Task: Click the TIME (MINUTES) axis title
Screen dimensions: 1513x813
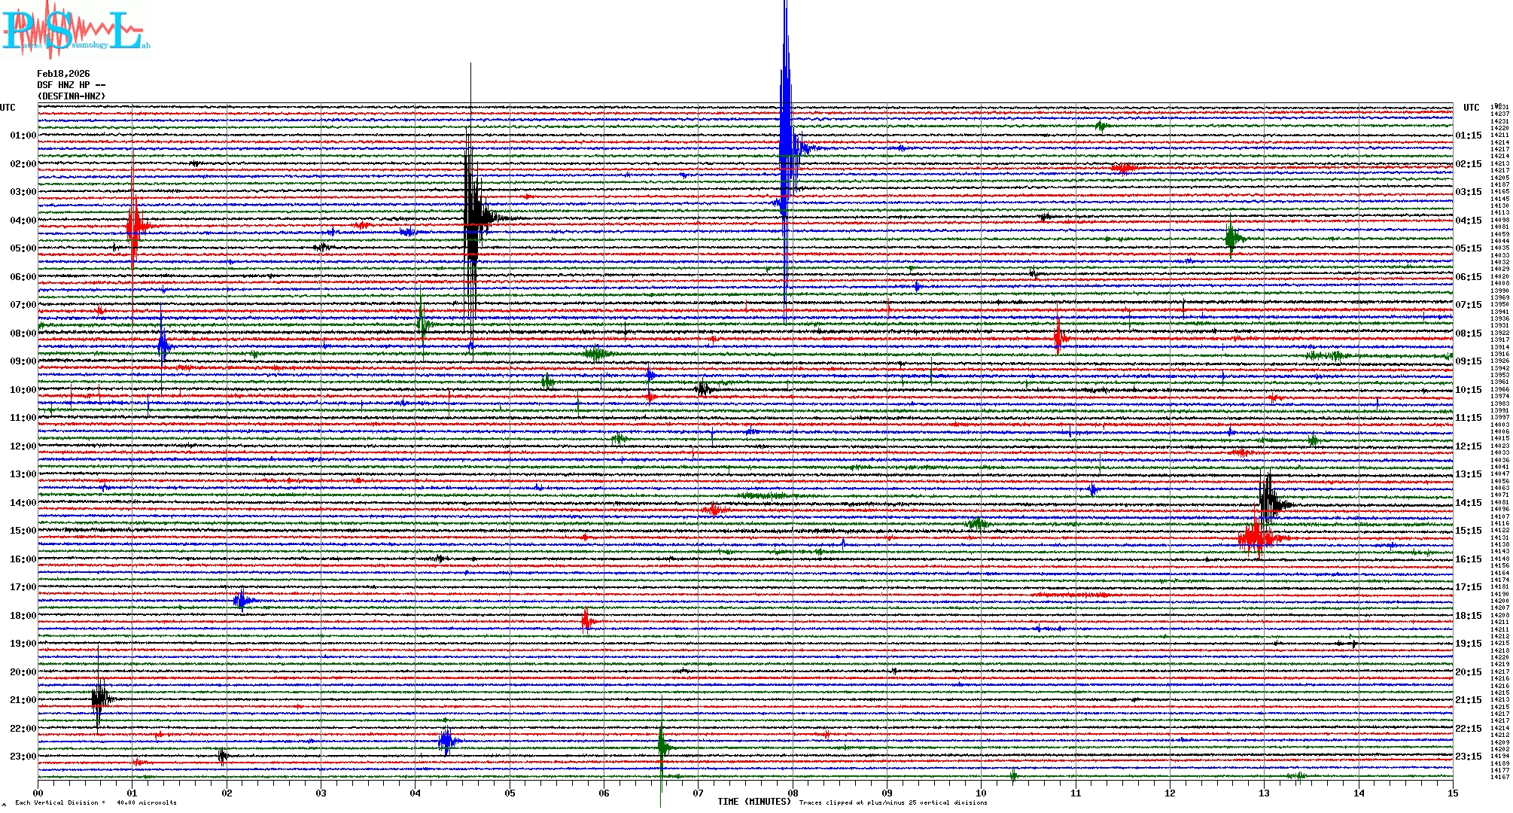Action: point(754,802)
